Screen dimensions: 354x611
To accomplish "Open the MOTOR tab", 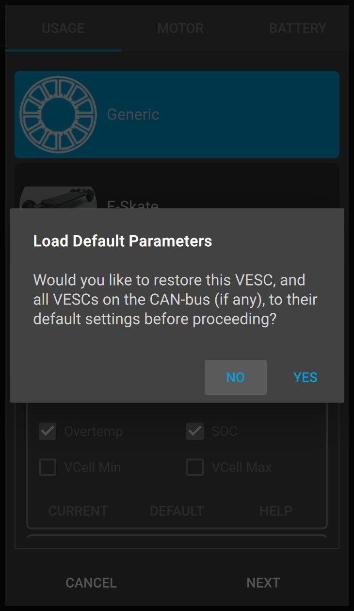I will [x=180, y=28].
